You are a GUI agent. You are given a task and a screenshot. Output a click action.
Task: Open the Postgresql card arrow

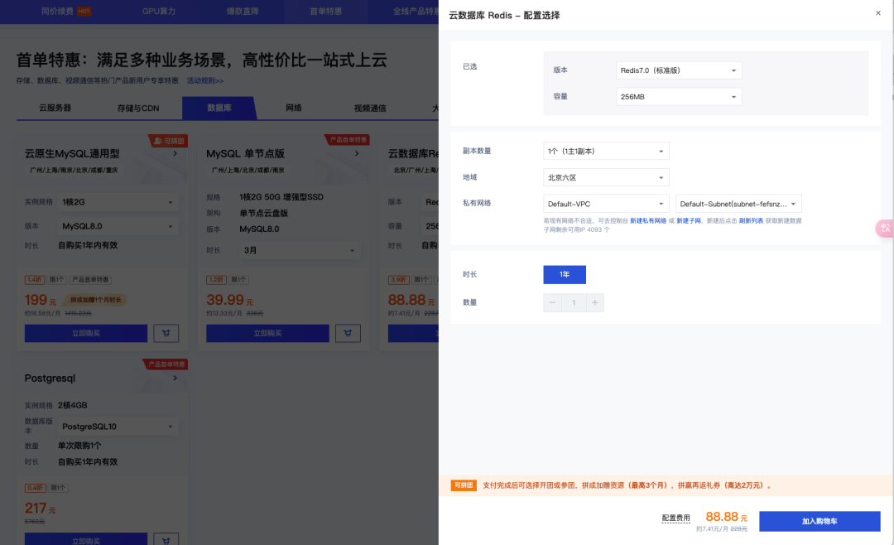(175, 378)
